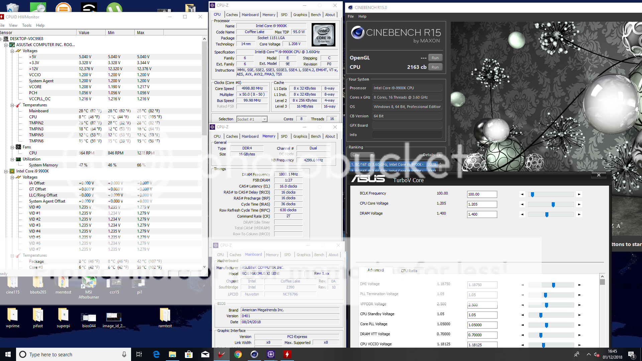The width and height of the screenshot is (642, 361).
Task: Click the DRAM Voltage slider
Action: click(x=551, y=214)
